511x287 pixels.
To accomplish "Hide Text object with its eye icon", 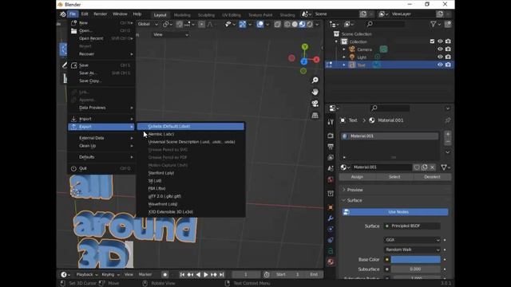I will 440,65.
